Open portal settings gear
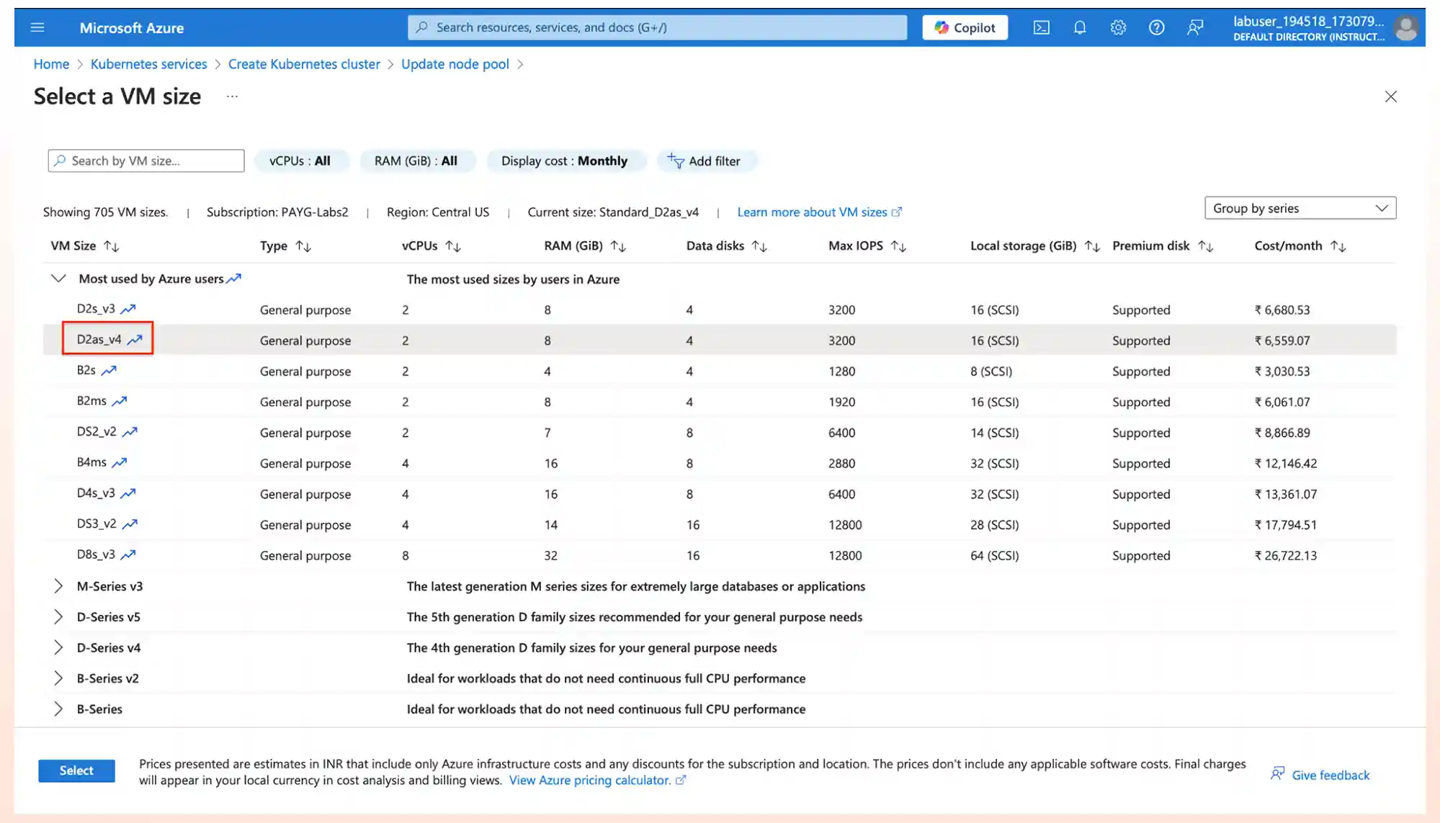The height and width of the screenshot is (823, 1440). 1117,27
